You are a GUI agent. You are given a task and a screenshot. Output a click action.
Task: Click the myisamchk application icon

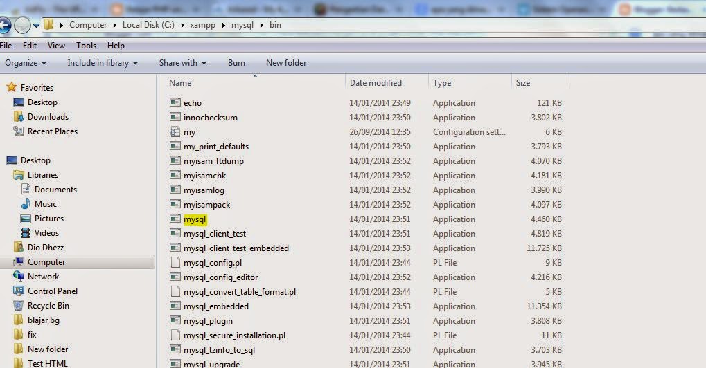[x=175, y=175]
